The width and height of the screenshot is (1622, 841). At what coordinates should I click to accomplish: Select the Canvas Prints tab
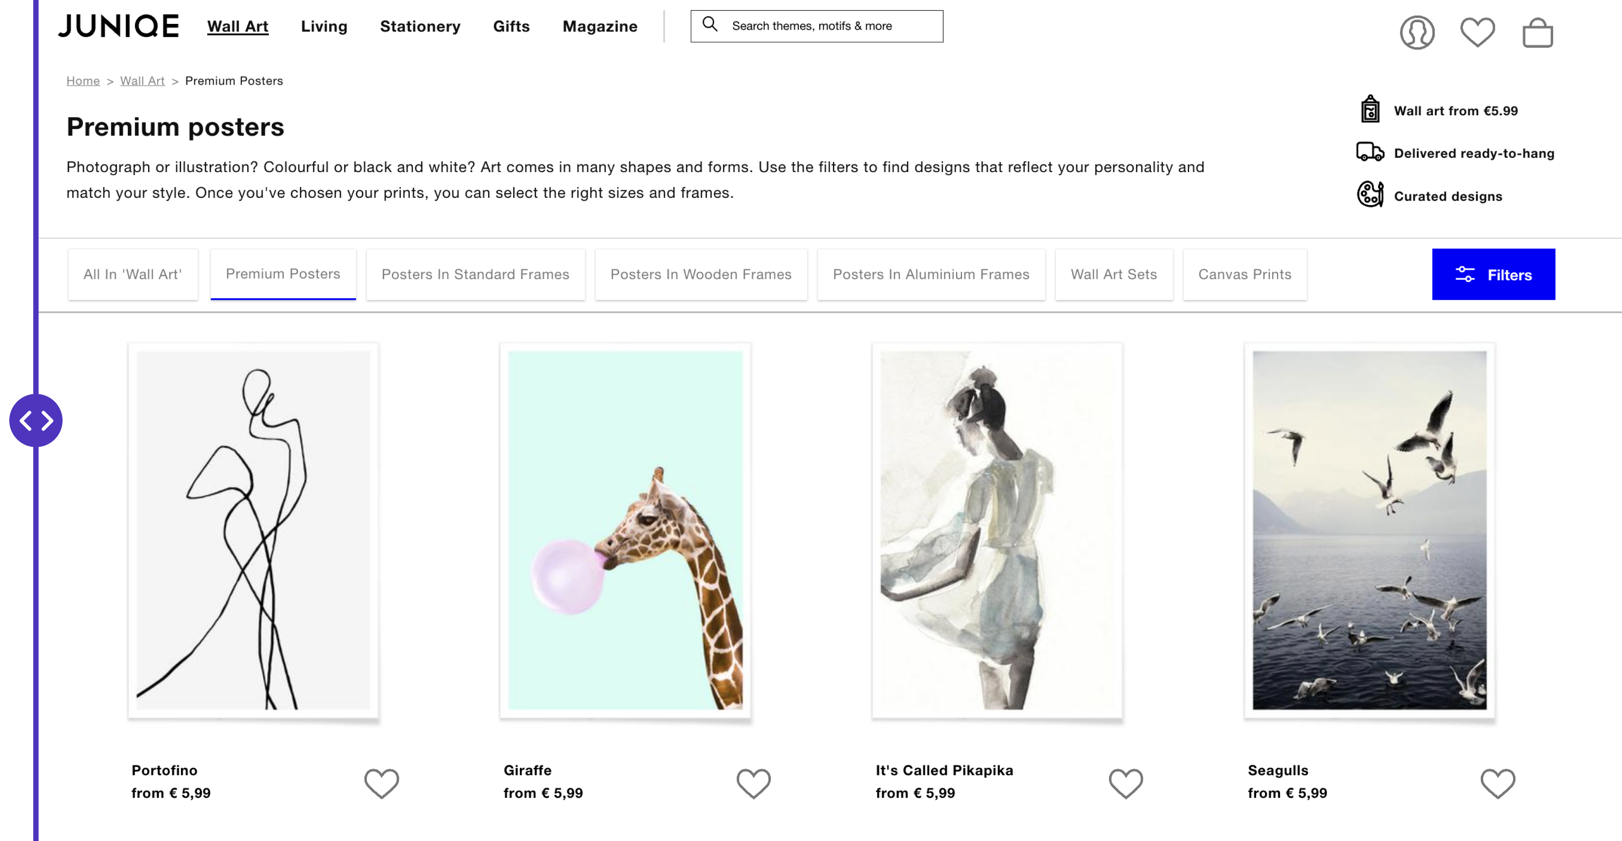(x=1244, y=275)
